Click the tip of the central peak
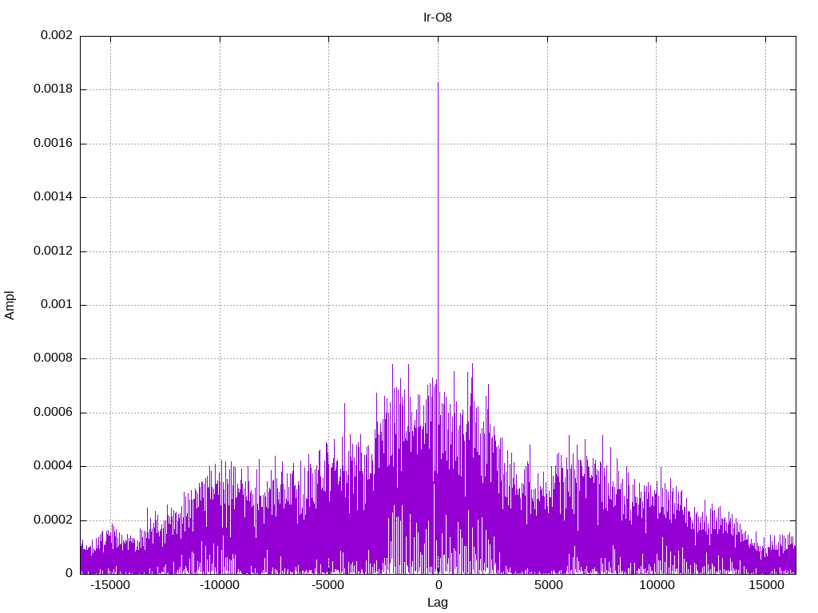 pyautogui.click(x=438, y=82)
